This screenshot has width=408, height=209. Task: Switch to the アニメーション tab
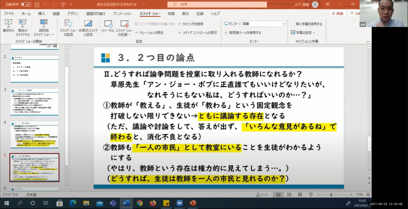(122, 14)
